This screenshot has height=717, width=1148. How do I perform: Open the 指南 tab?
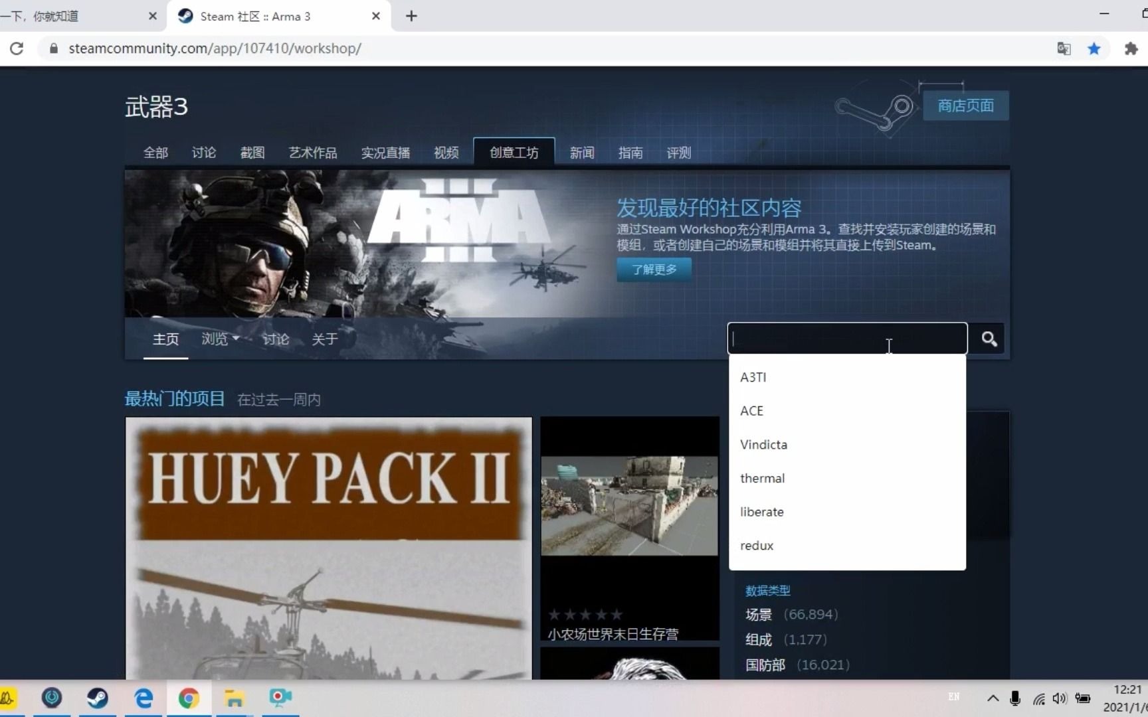[630, 153]
